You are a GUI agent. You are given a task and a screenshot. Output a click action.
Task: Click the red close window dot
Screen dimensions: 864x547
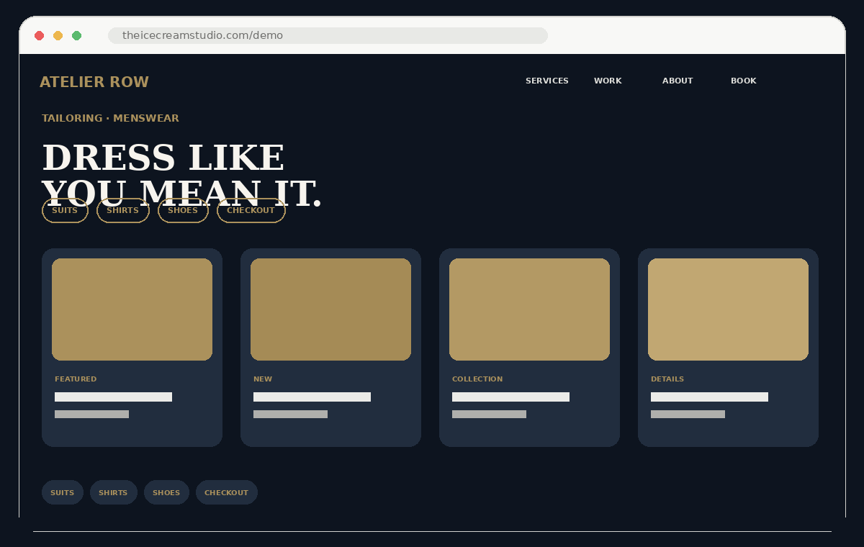click(x=40, y=35)
